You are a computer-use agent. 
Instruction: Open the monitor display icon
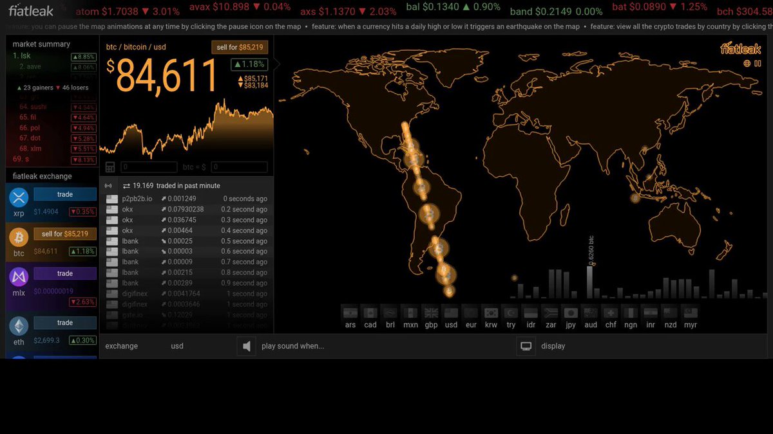point(526,347)
